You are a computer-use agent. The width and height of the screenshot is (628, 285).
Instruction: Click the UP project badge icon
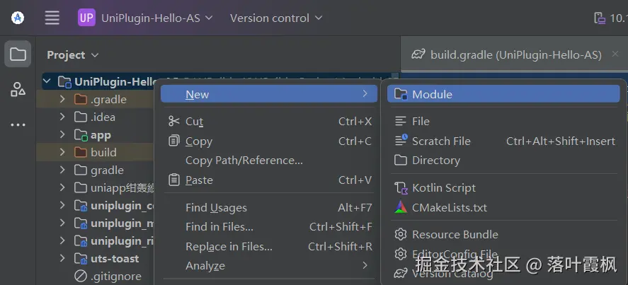click(x=86, y=18)
